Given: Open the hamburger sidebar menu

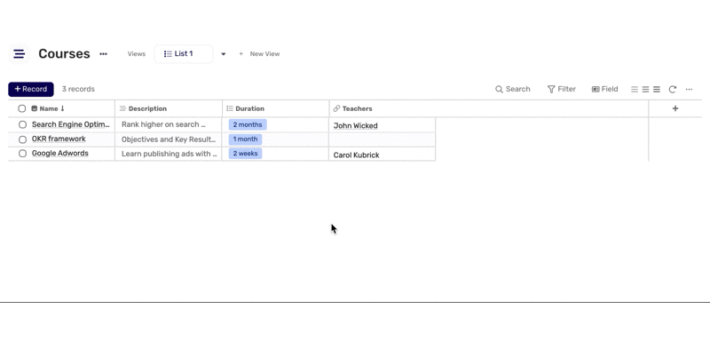Looking at the screenshot, I should point(19,54).
